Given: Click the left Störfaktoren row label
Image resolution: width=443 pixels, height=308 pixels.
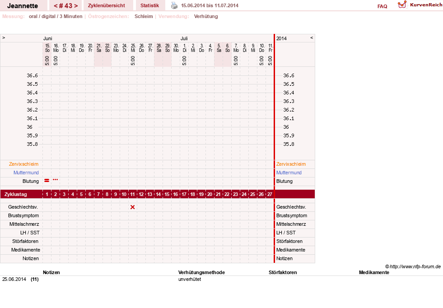Looking at the screenshot, I should pos(25,241).
